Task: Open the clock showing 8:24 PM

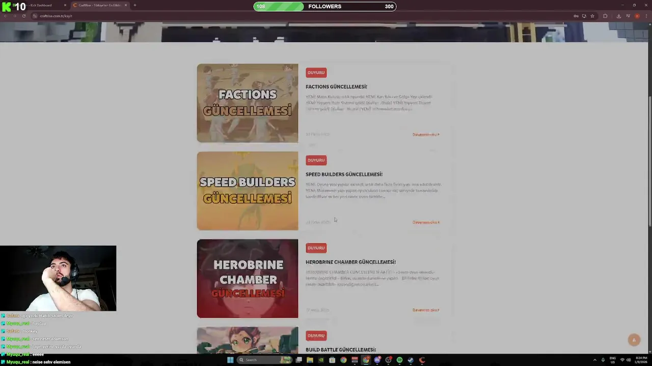Action: [x=641, y=360]
